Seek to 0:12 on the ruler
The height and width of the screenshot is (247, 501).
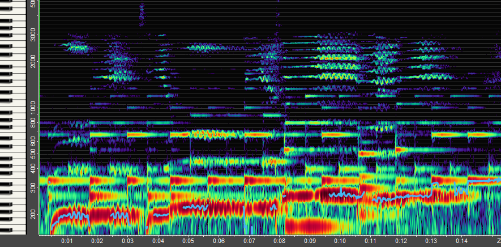point(401,241)
